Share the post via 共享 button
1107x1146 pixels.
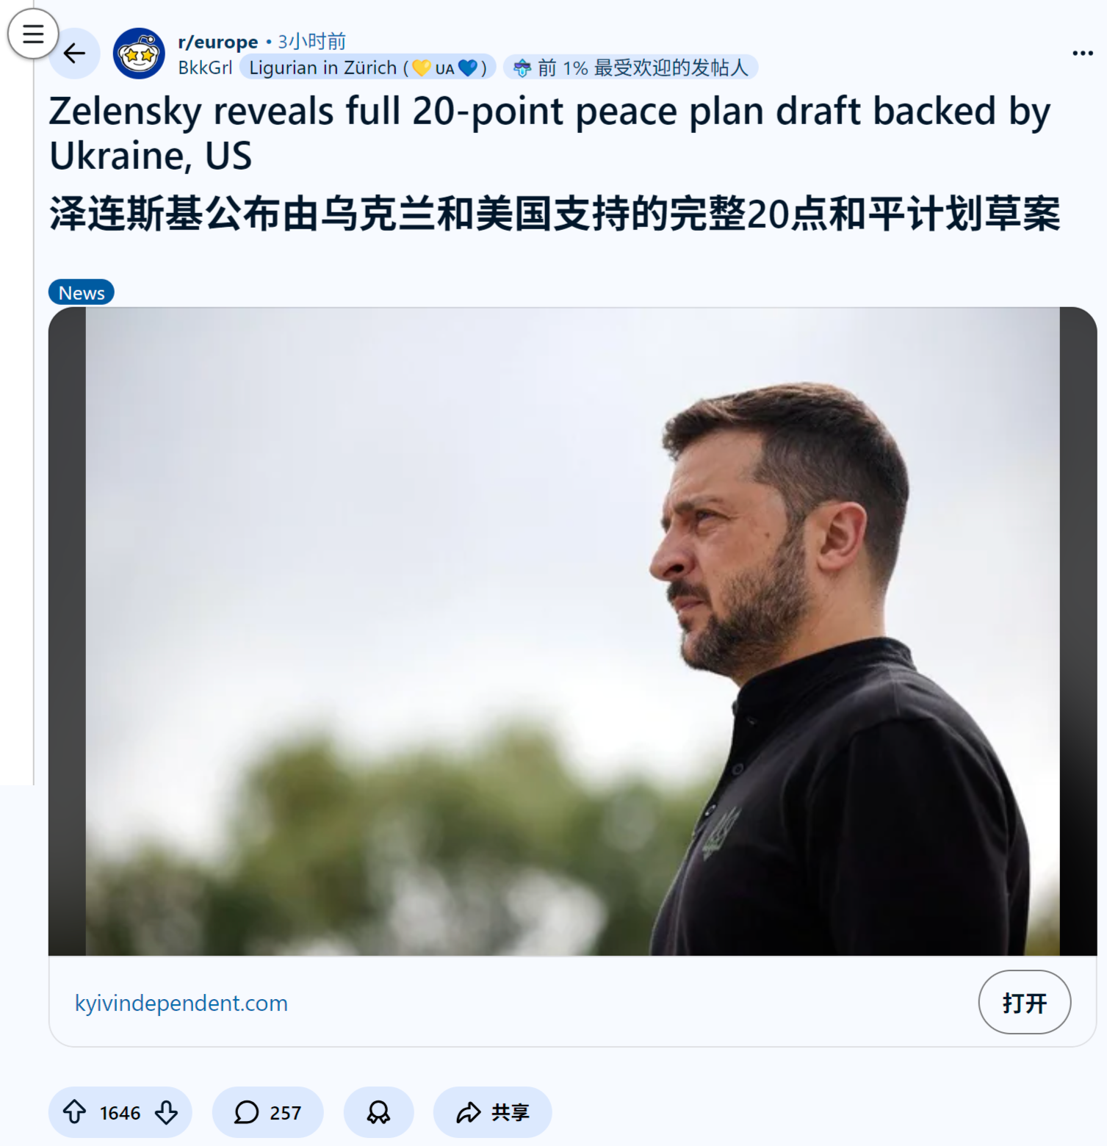pyautogui.click(x=492, y=1112)
